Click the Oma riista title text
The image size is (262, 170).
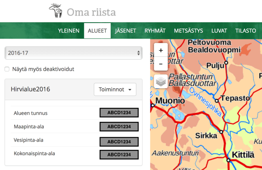[x=91, y=12]
